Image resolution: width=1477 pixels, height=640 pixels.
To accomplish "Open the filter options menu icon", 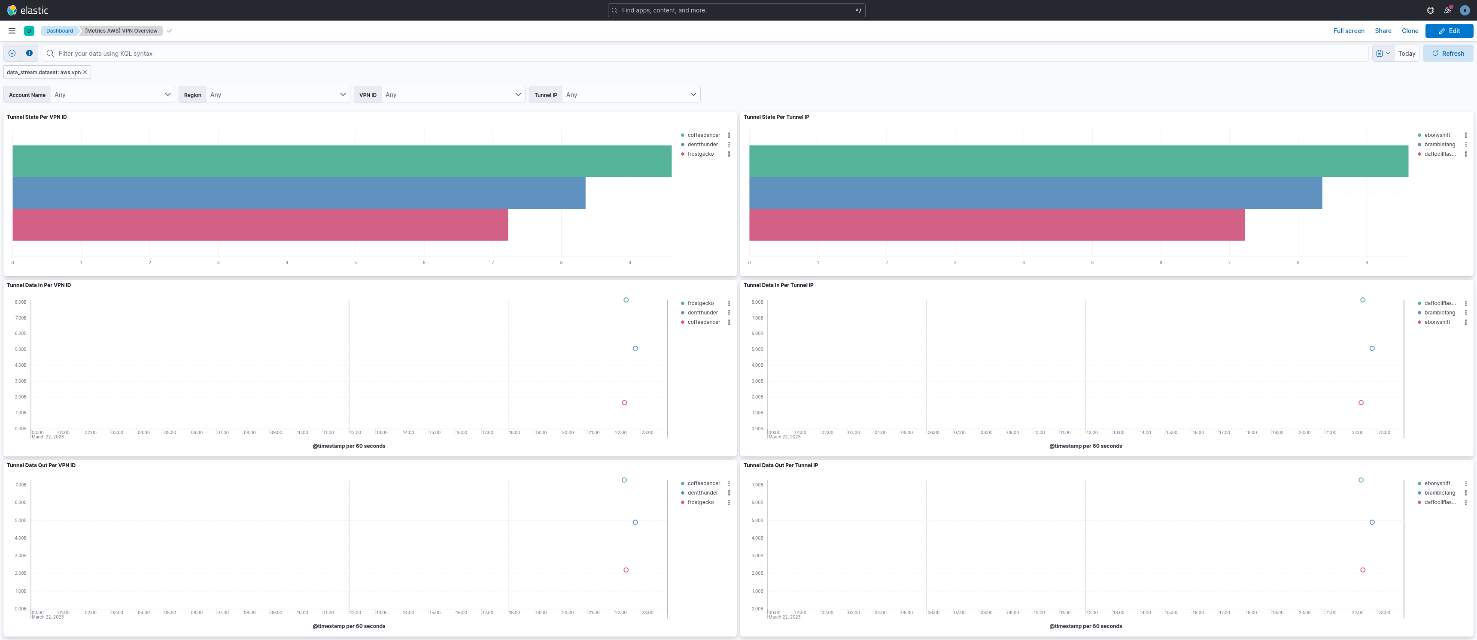I will click(x=12, y=53).
